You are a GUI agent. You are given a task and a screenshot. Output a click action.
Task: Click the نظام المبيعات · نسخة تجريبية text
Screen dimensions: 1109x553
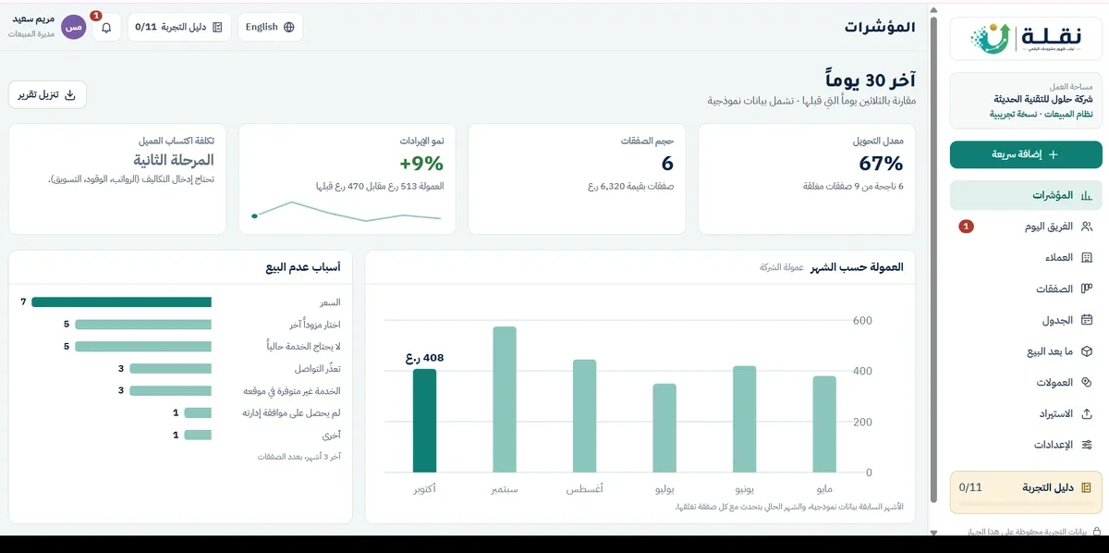(1041, 114)
